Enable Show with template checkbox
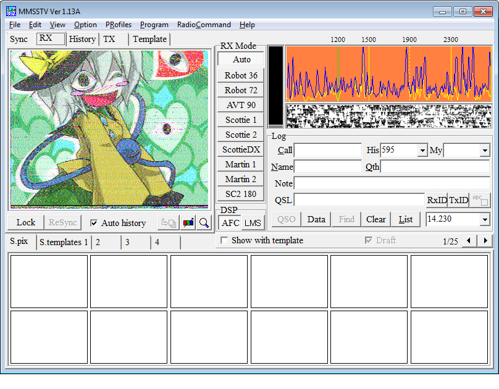 click(224, 240)
